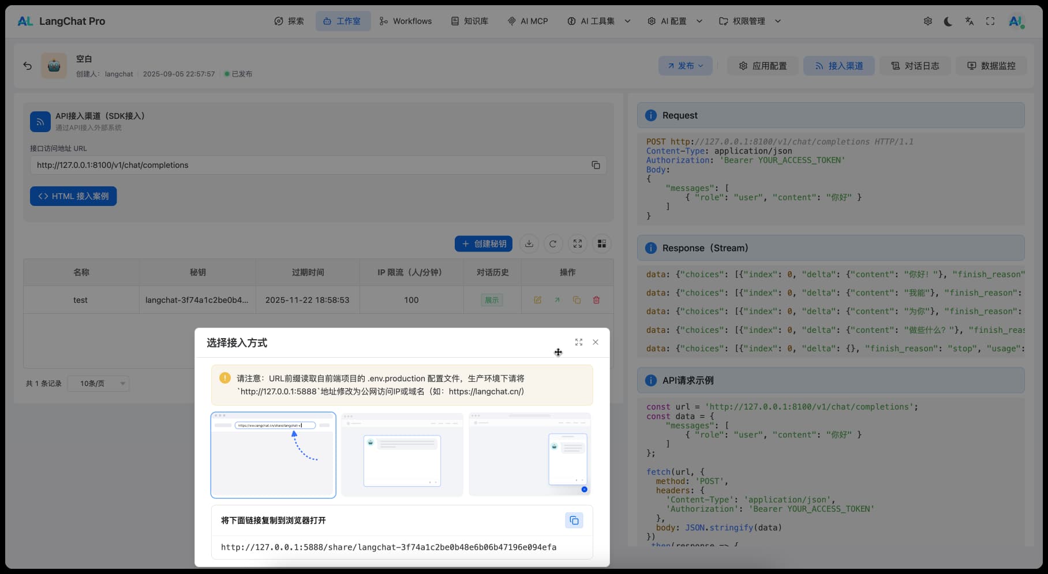Delete the test key row
The height and width of the screenshot is (574, 1048).
pyautogui.click(x=596, y=300)
